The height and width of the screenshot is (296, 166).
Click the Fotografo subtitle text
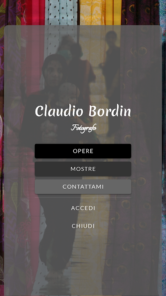[x=84, y=128]
